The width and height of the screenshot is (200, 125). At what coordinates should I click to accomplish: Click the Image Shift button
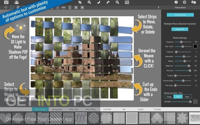tap(180, 29)
